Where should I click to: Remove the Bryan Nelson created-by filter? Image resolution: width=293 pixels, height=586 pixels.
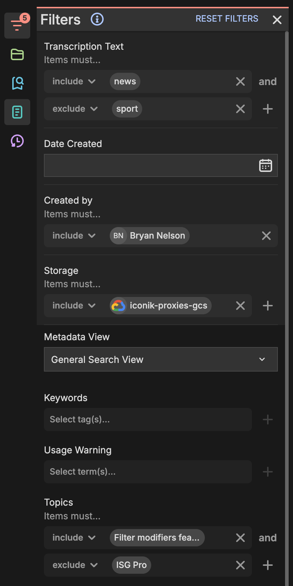[x=266, y=236]
